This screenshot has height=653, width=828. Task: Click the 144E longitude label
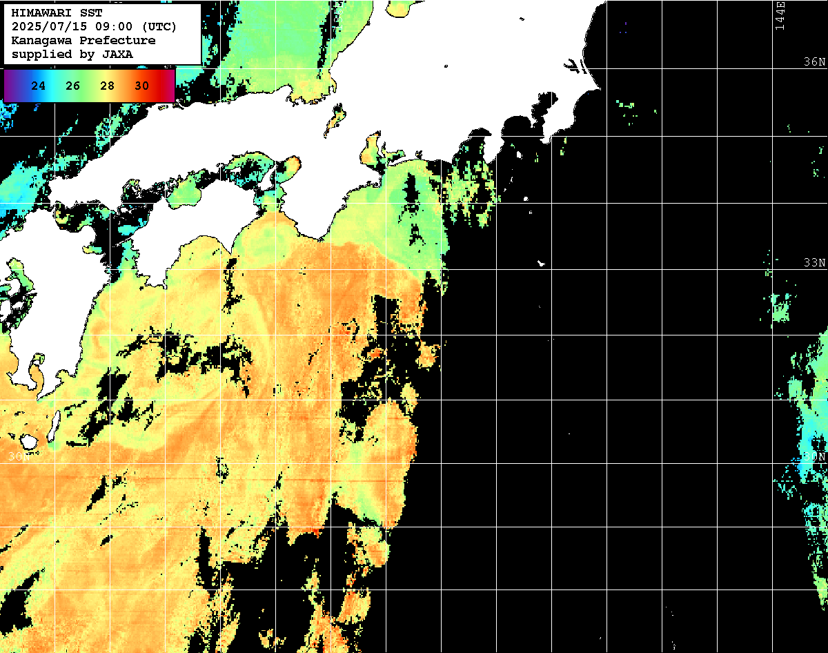[780, 15]
